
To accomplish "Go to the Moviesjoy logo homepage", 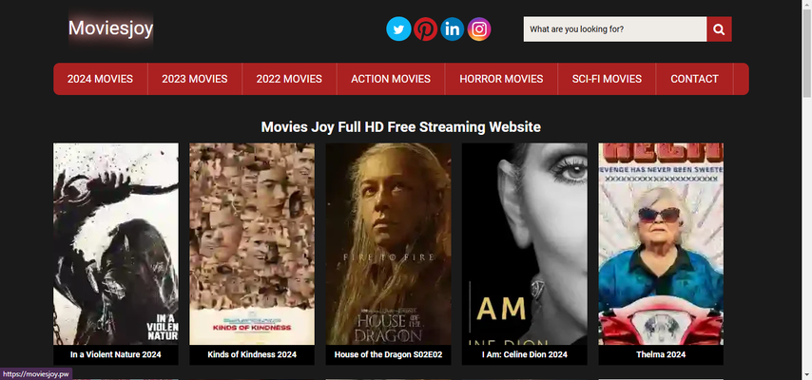I will pos(111,28).
